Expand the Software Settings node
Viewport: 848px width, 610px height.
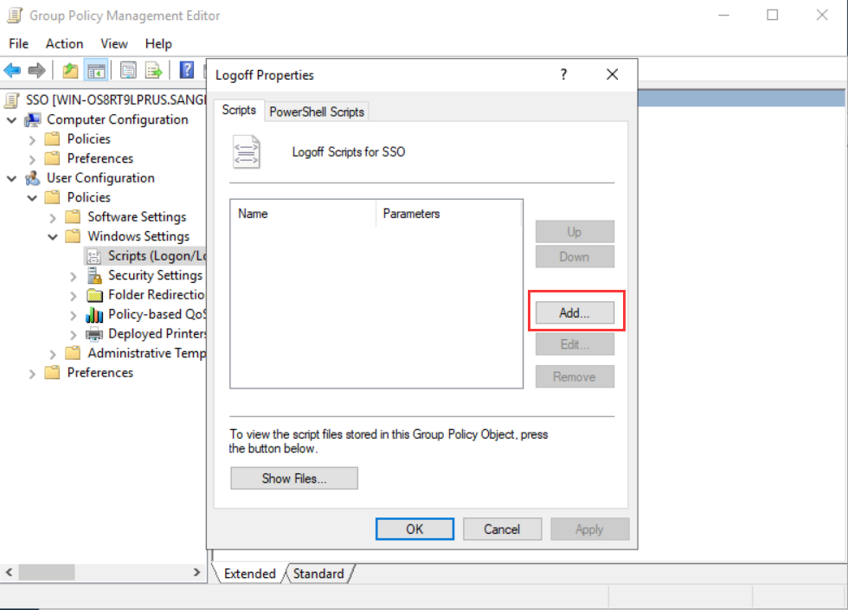53,217
